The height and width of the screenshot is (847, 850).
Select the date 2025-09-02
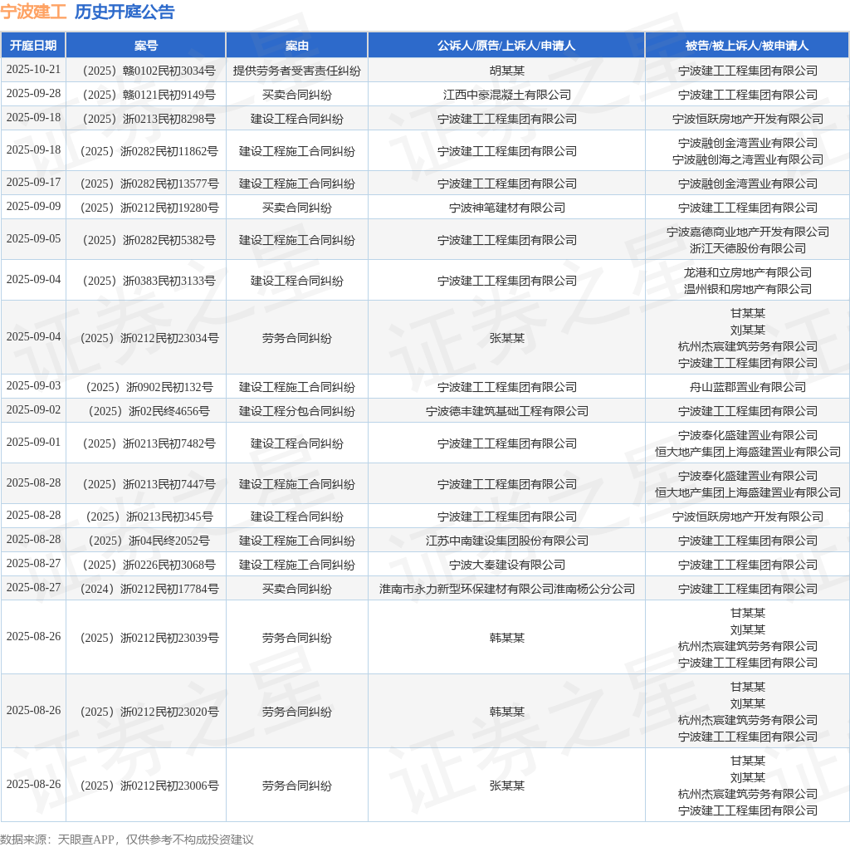pyautogui.click(x=33, y=409)
